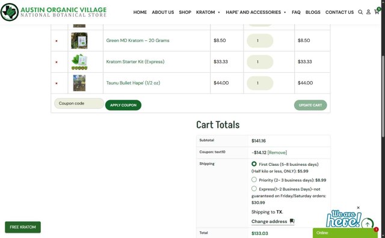Open the user account icon
Image resolution: width=385 pixels, height=238 pixels.
(368, 12)
